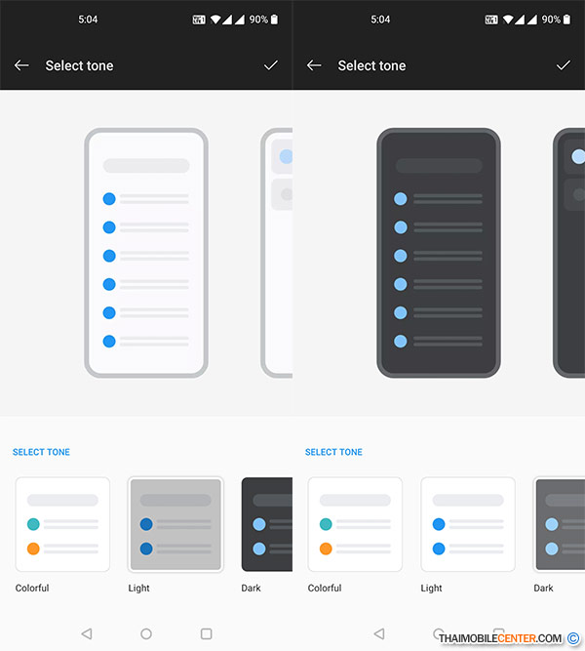Tap the battery icon in right status bar

pyautogui.click(x=566, y=20)
